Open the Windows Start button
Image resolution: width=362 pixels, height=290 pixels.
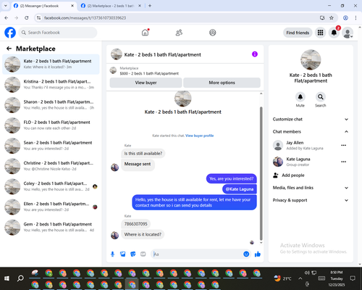7,278
